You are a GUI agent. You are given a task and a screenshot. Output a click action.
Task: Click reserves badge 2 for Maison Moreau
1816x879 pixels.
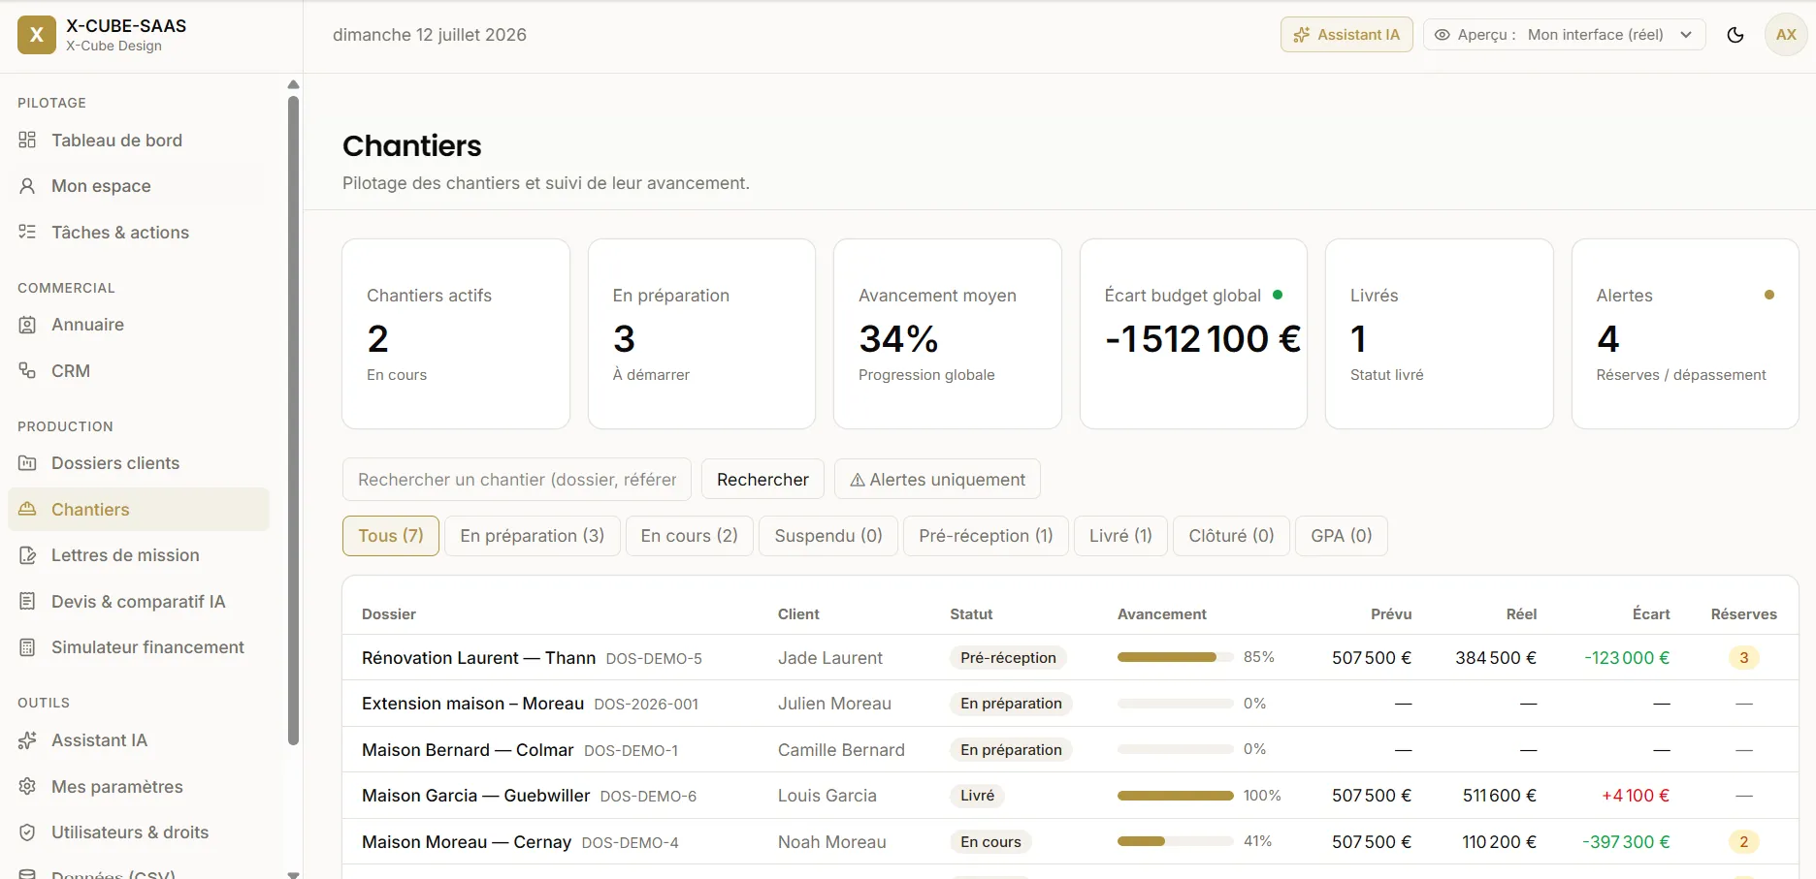point(1743,842)
